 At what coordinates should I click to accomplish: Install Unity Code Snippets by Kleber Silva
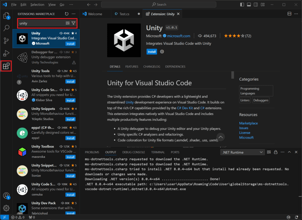click(71, 100)
